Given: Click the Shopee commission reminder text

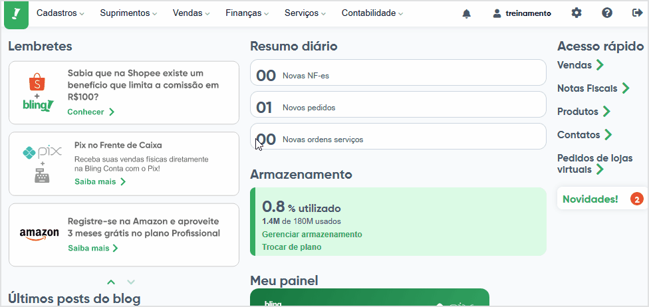Looking at the screenshot, I should [143, 85].
